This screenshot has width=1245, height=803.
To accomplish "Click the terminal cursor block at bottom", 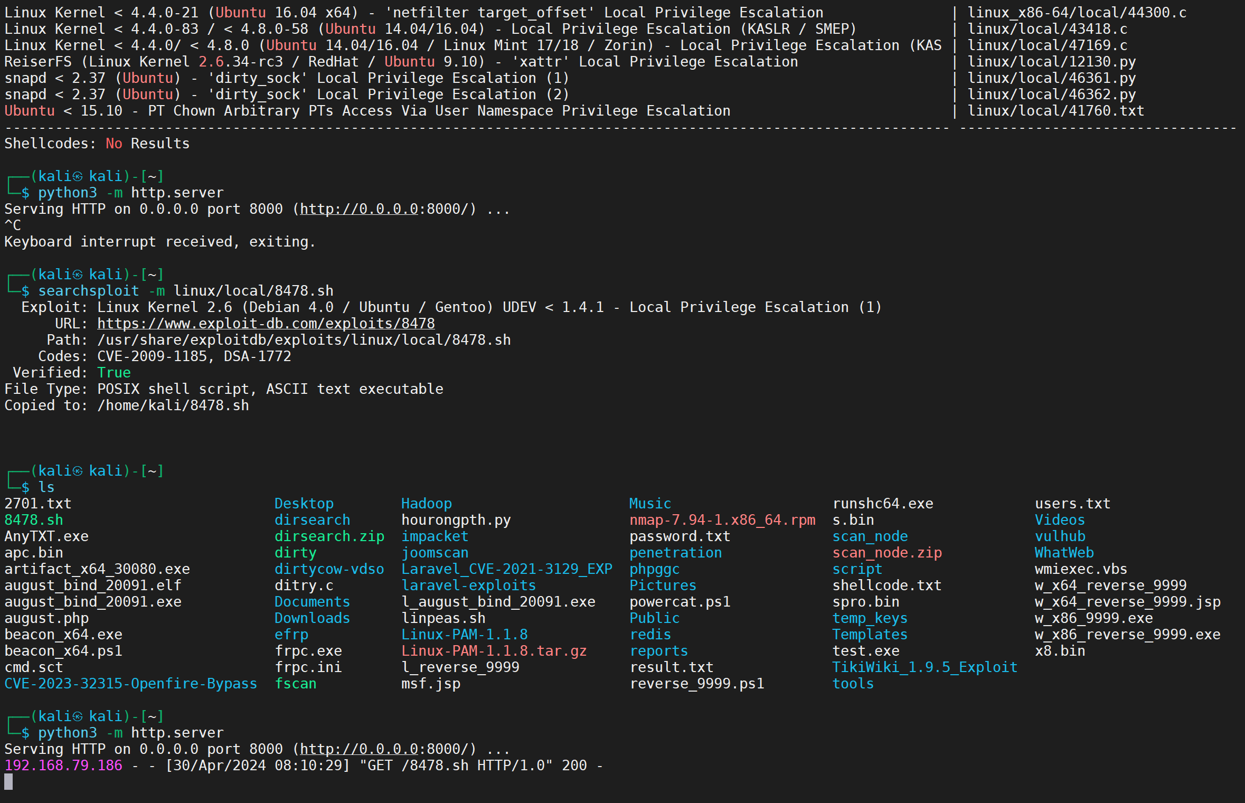I will tap(8, 782).
